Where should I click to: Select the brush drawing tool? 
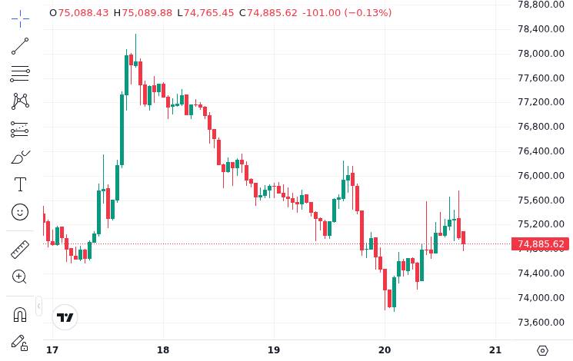click(20, 157)
